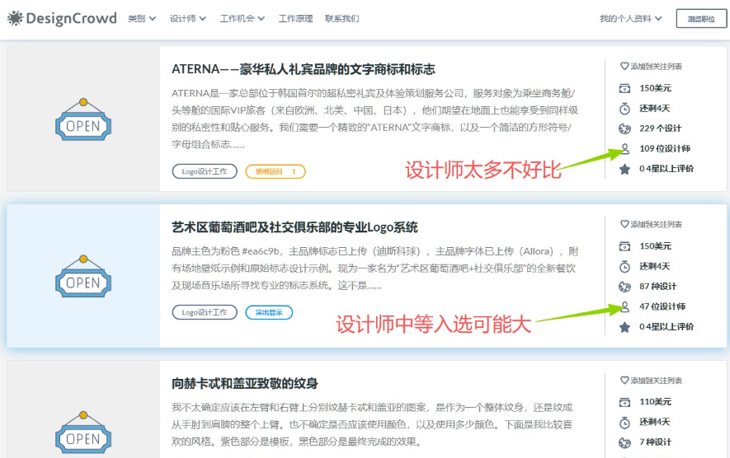Screen dimensions: 730x458
Task: Select the 109 位设计师 text
Action: tap(665, 148)
